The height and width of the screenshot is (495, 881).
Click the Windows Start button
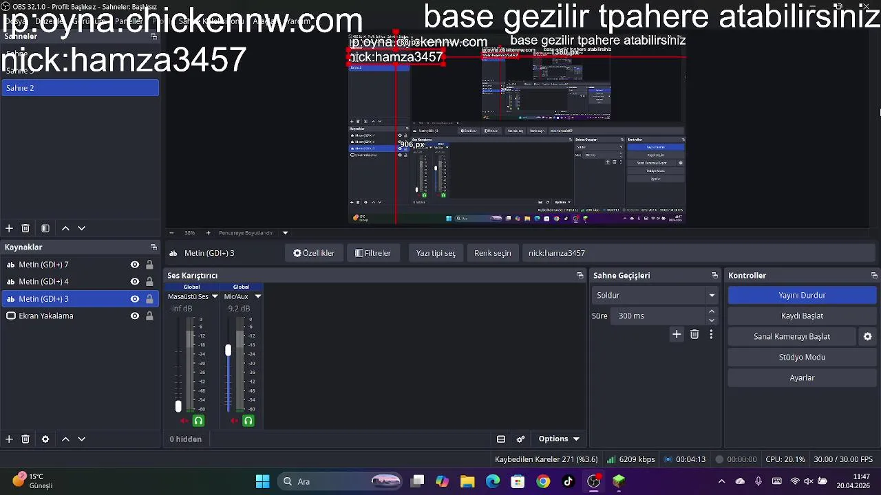pos(262,481)
